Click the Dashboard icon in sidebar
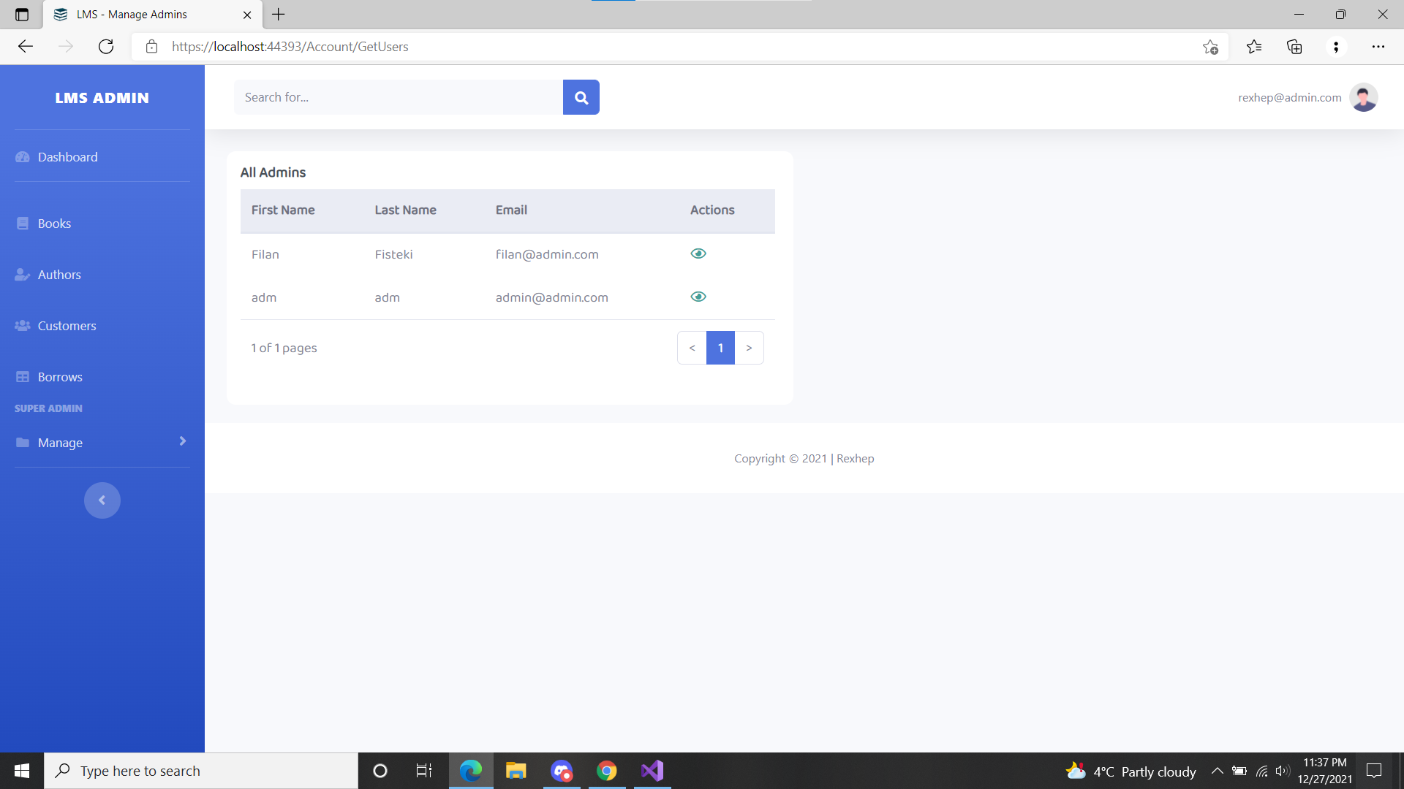1404x789 pixels. pyautogui.click(x=21, y=157)
